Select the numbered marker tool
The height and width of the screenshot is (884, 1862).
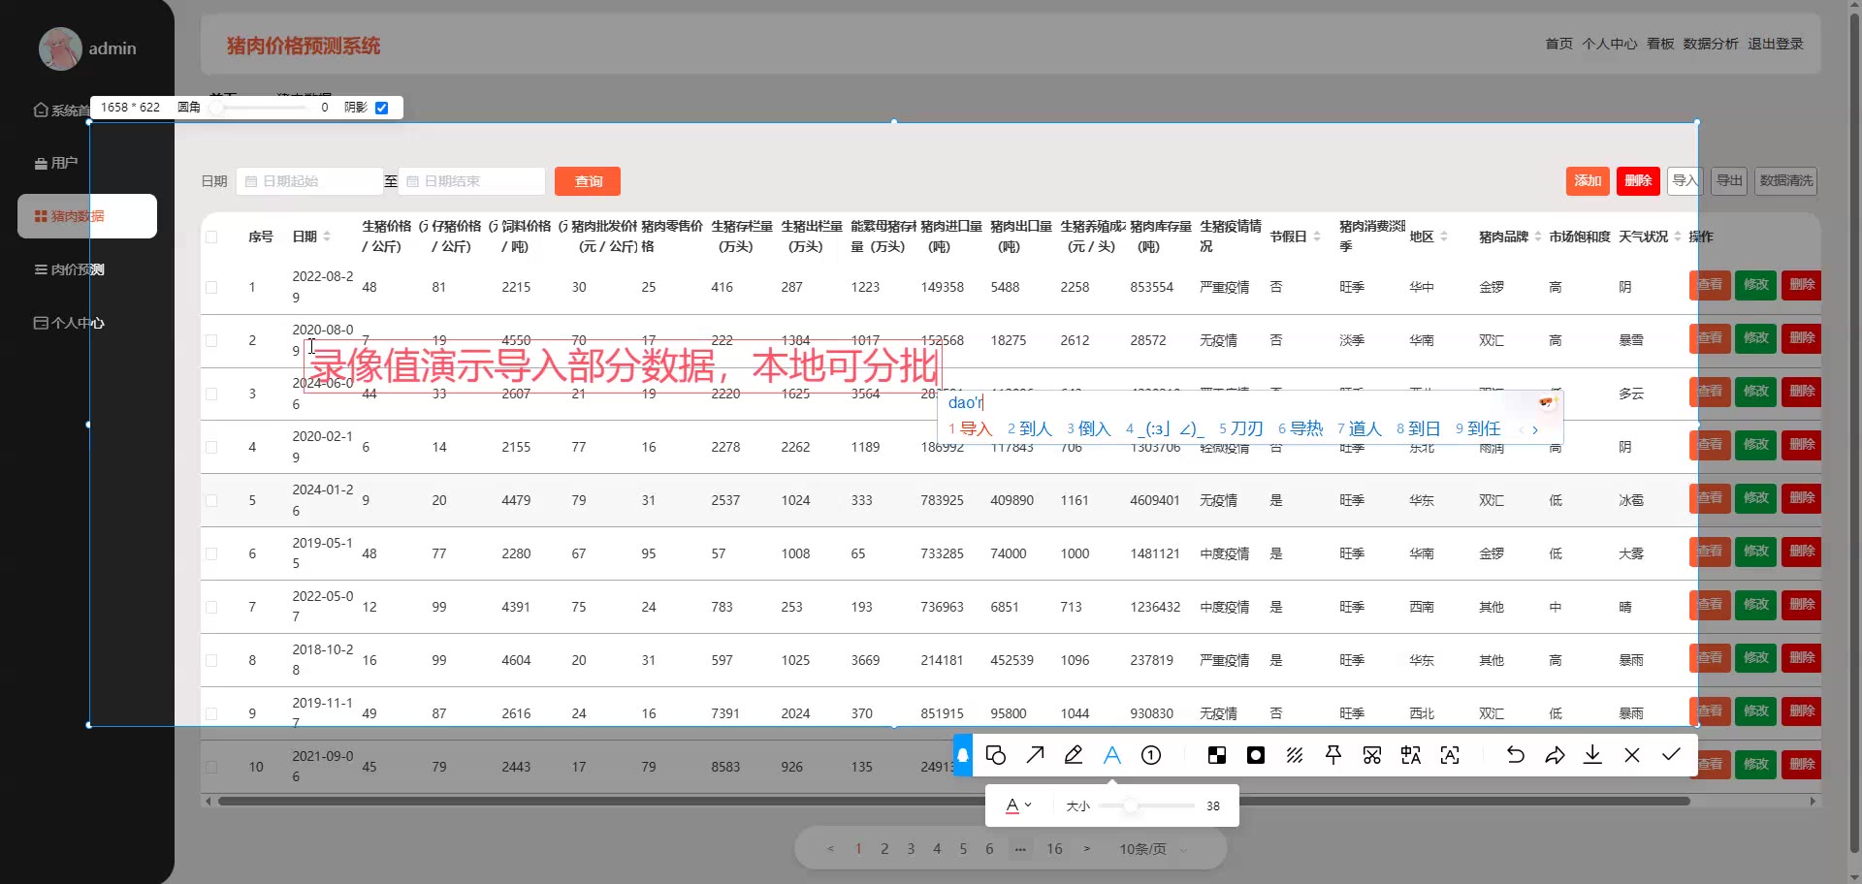pos(1151,755)
